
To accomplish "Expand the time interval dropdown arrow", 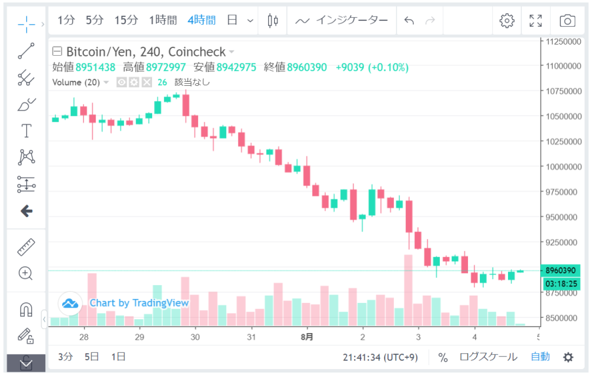I will [250, 20].
